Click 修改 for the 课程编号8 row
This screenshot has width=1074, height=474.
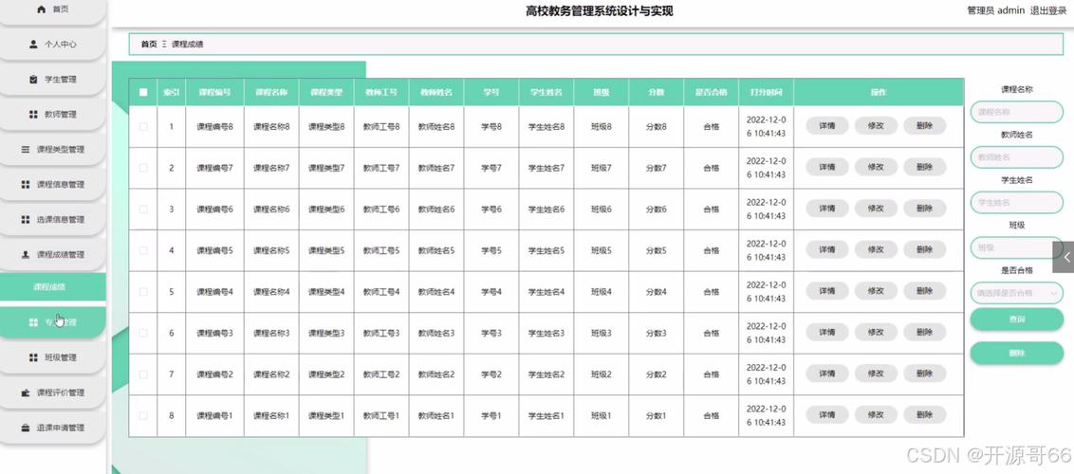coord(876,126)
